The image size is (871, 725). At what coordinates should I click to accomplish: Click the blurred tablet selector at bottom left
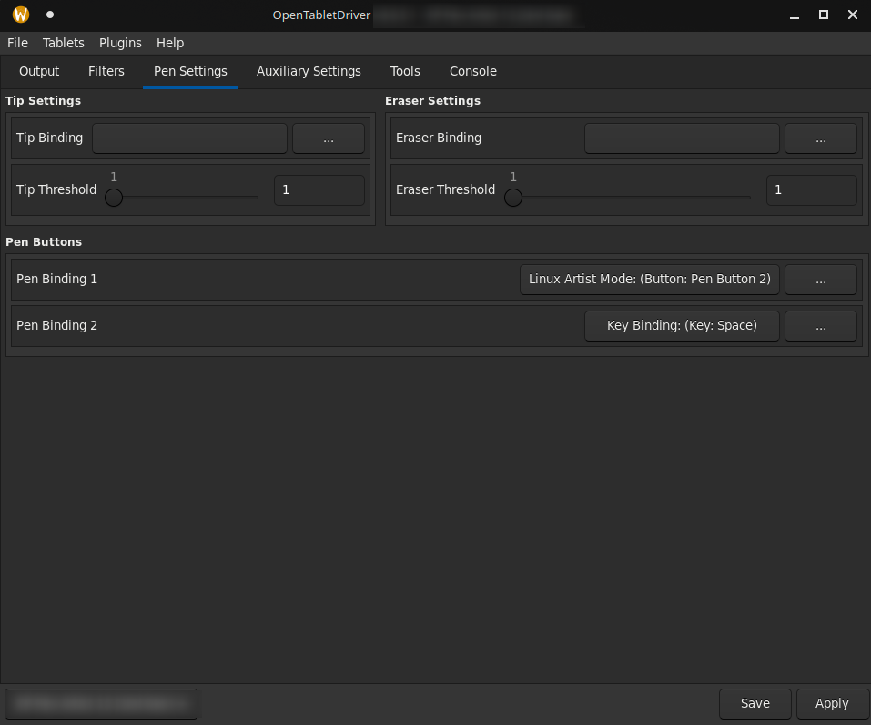click(101, 704)
